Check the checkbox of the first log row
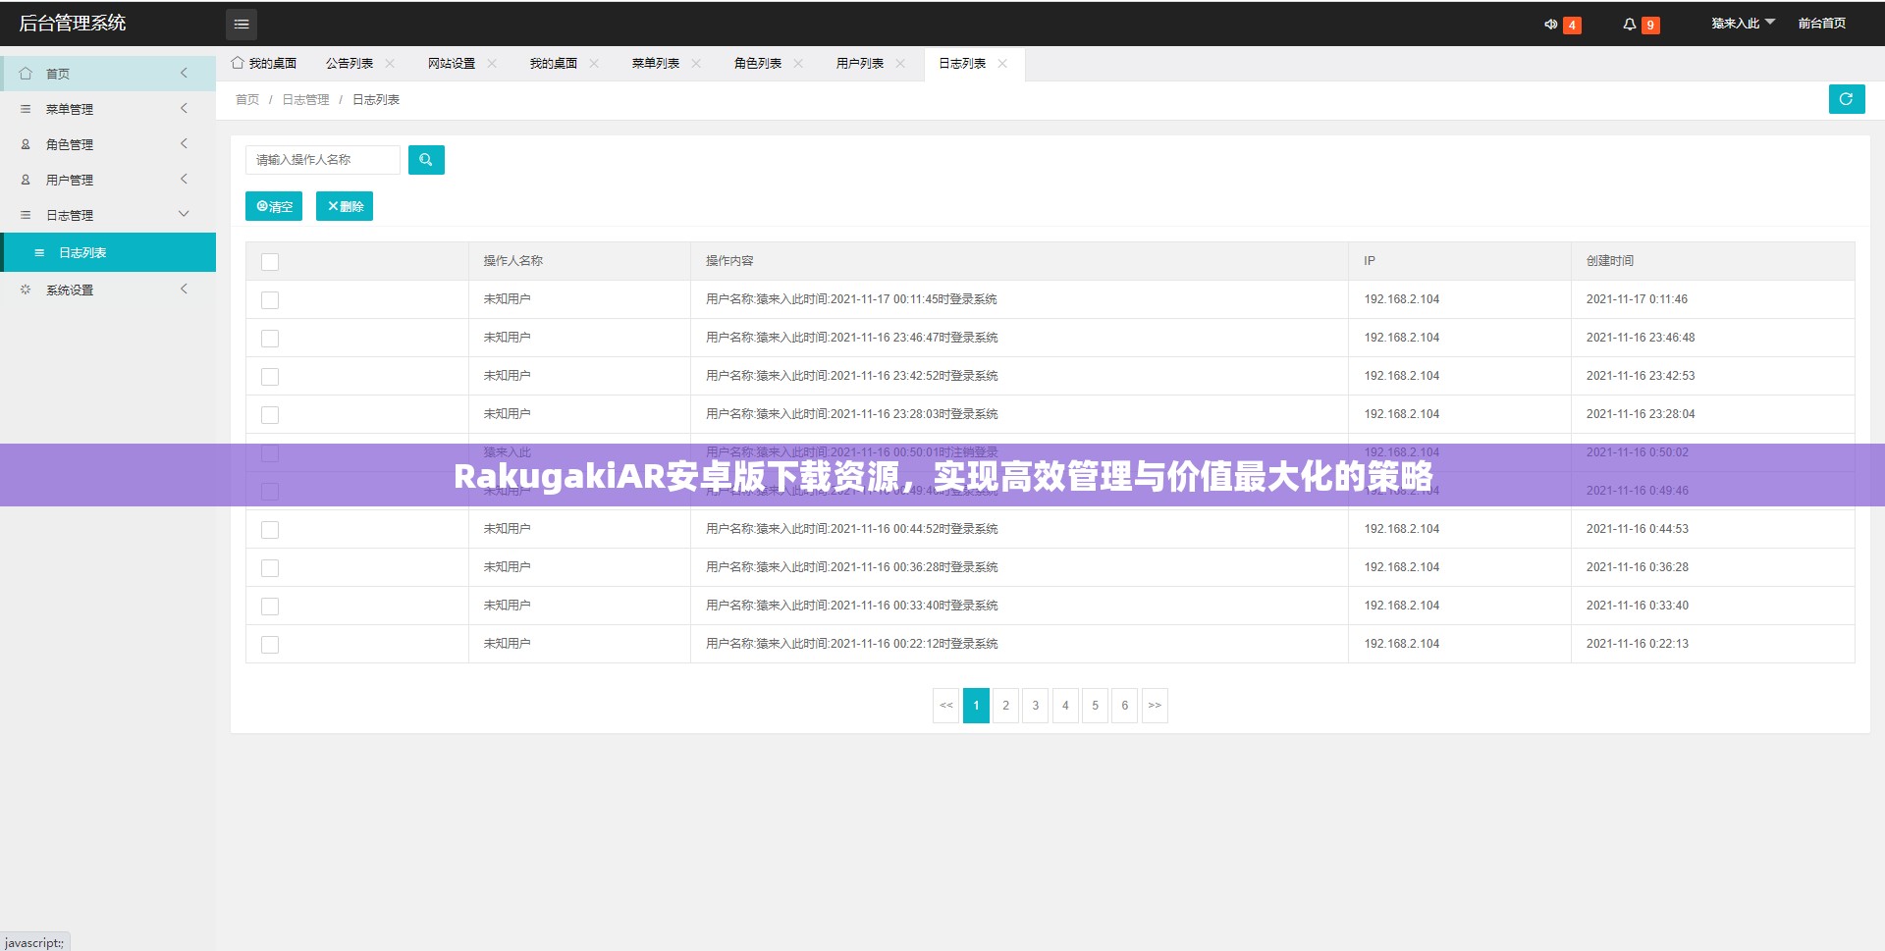 269,299
